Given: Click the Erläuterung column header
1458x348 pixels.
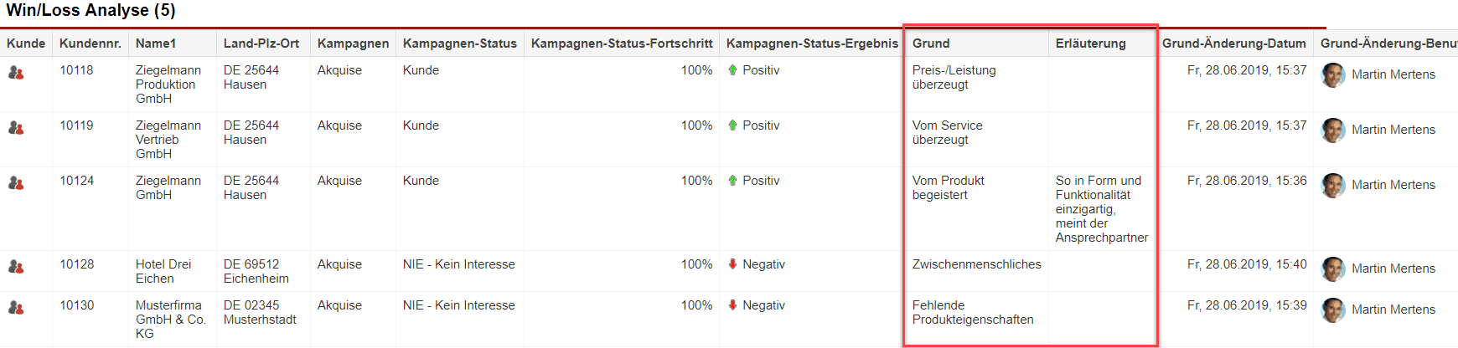Looking at the screenshot, I should click(x=1090, y=43).
